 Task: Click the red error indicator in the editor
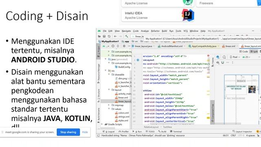[208, 56]
